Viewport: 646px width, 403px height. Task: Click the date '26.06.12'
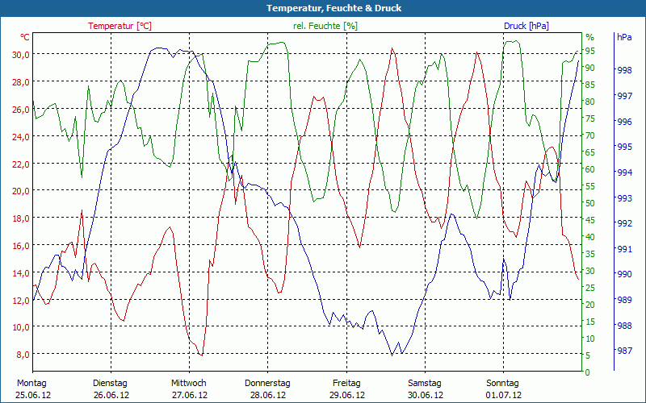(x=111, y=395)
